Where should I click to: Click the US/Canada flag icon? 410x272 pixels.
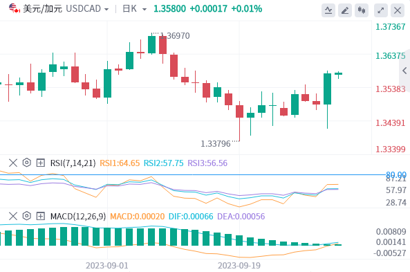coord(14,8)
